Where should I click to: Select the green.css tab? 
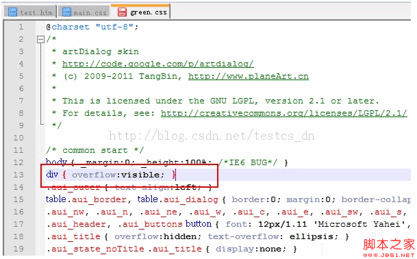pos(140,11)
